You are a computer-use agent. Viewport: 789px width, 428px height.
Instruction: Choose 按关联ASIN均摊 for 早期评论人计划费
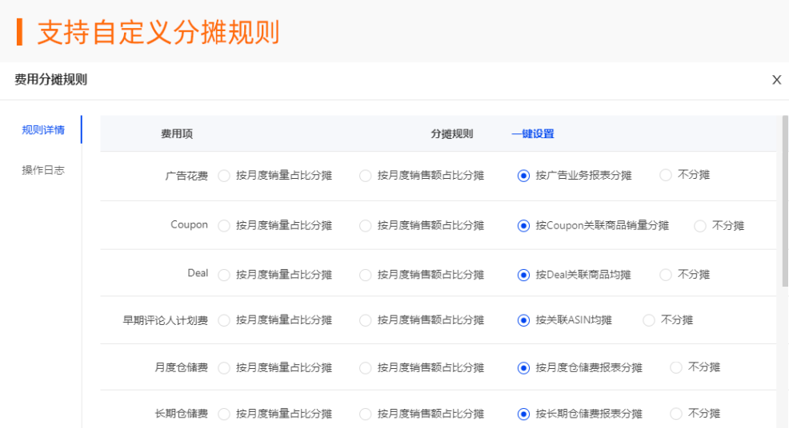tap(524, 320)
